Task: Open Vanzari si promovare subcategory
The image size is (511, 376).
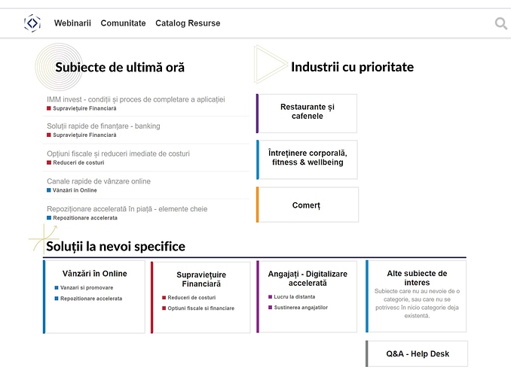Action: [87, 288]
